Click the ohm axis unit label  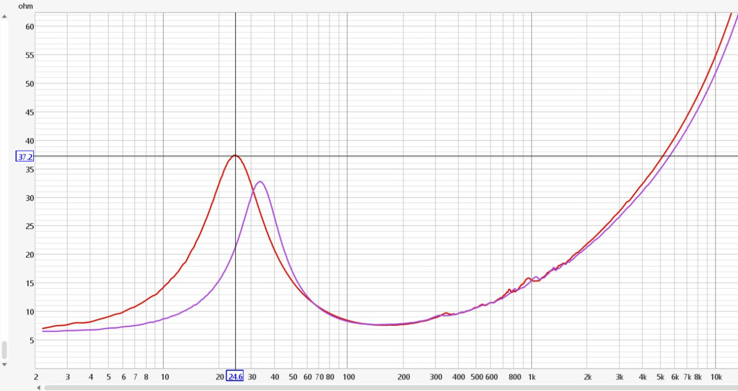coord(25,6)
